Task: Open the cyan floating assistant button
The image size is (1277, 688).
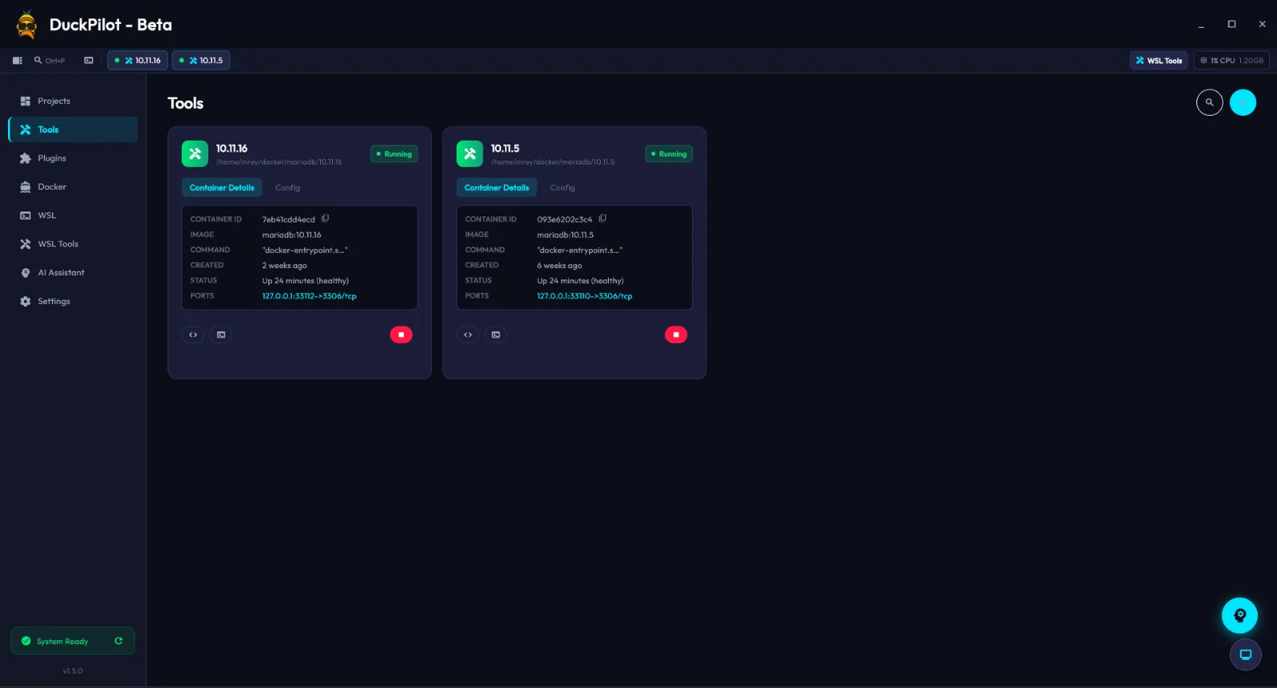Action: coord(1239,615)
